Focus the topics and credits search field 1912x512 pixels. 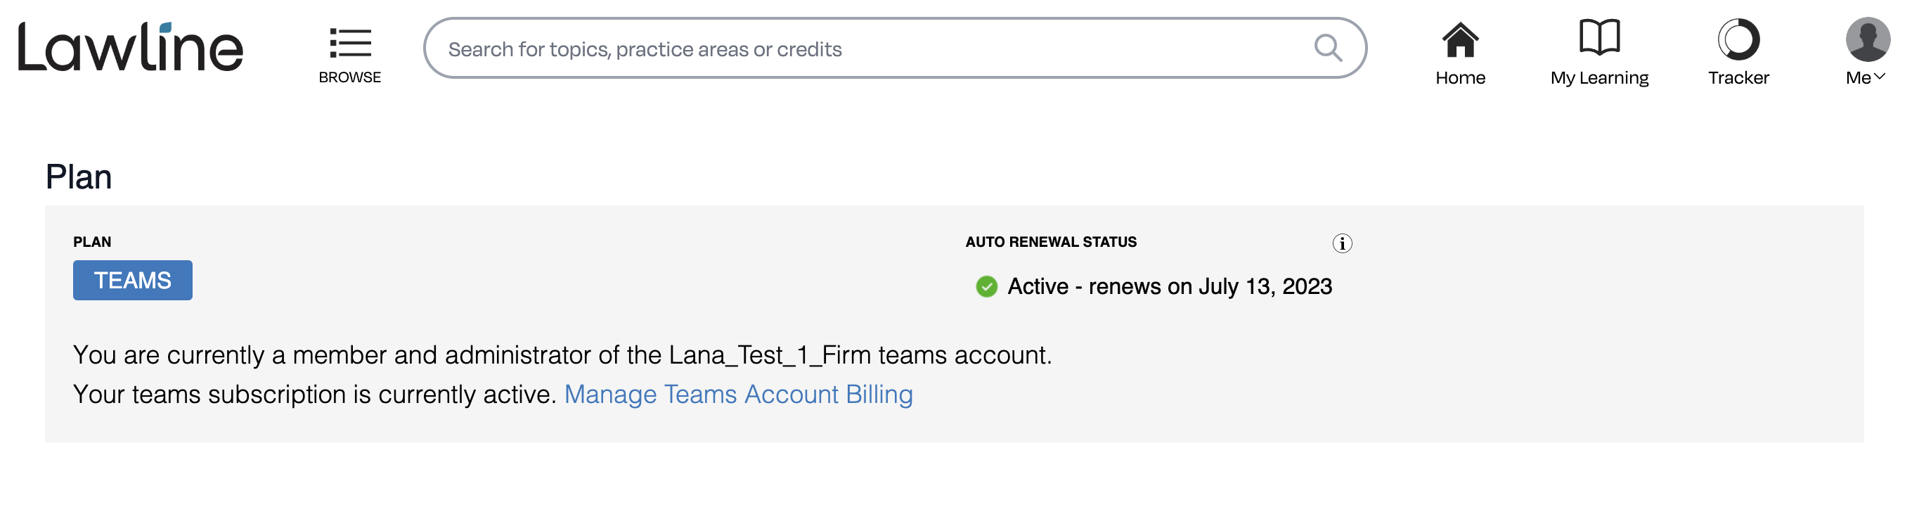point(894,49)
